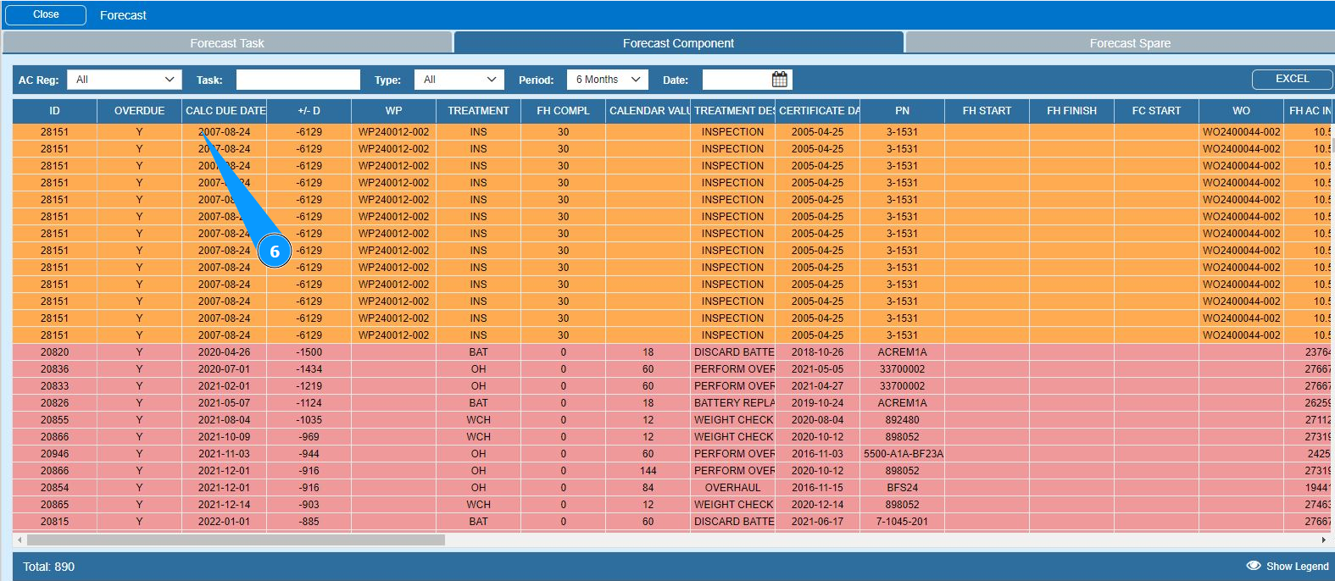The width and height of the screenshot is (1335, 581).
Task: Click Show Legend link
Action: coord(1297,566)
